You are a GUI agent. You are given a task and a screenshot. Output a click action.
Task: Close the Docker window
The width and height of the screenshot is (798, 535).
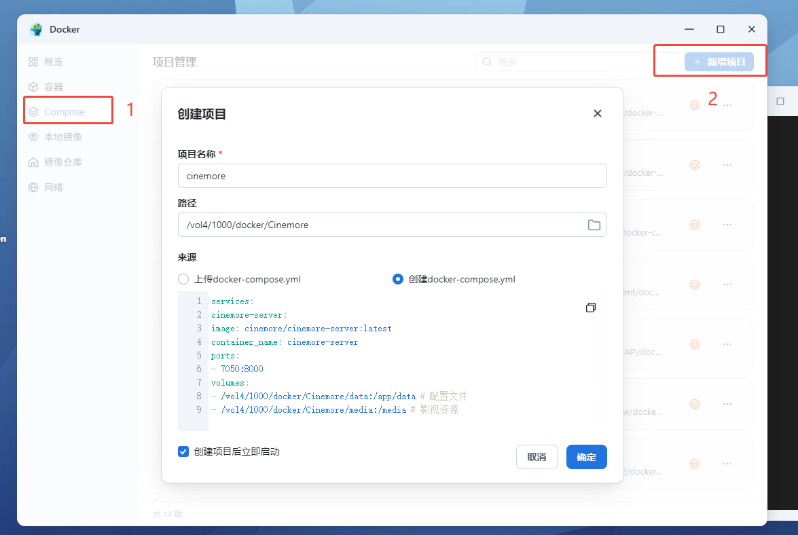[x=752, y=29]
